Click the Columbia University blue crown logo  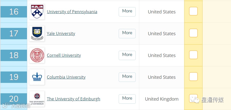tap(37, 77)
